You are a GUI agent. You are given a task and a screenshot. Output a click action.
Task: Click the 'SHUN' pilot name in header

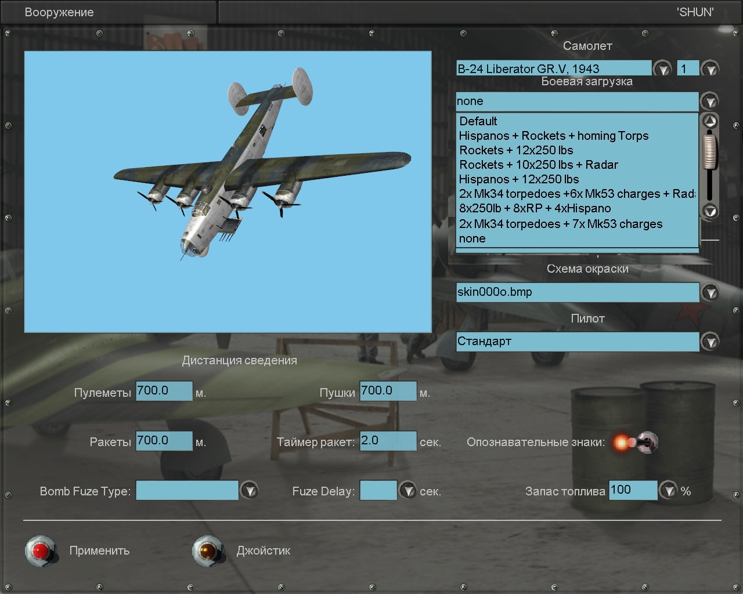pyautogui.click(x=695, y=12)
